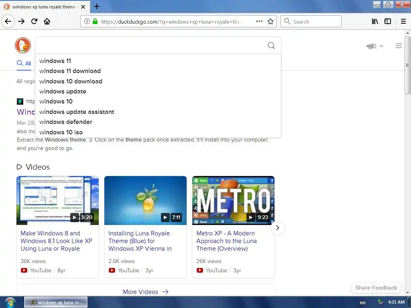Image resolution: width=411 pixels, height=308 pixels.
Task: Submit search with the magnifier icon
Action: coord(271,46)
